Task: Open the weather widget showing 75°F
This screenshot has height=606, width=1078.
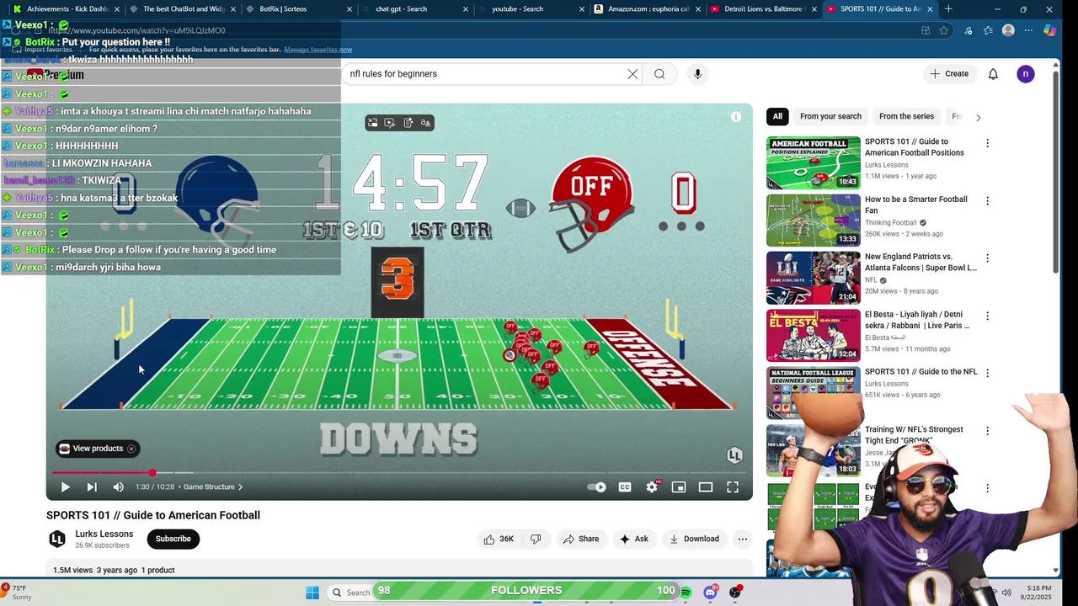Action: point(17,593)
